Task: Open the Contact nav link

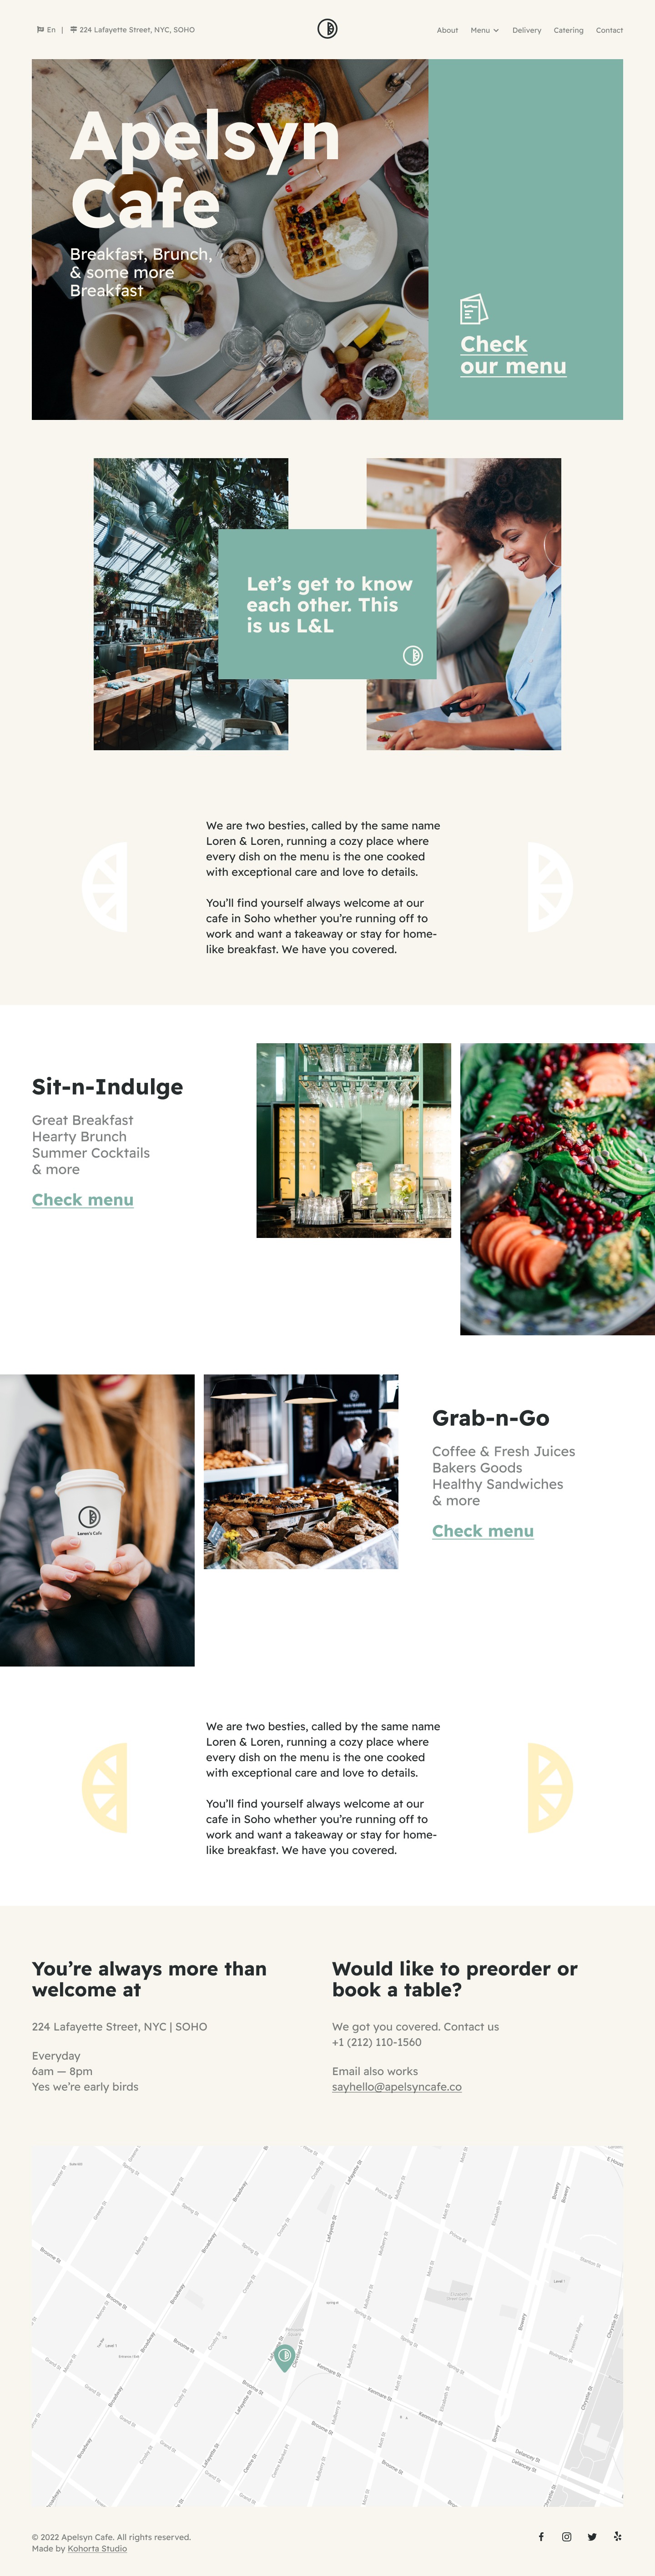Action: [609, 30]
